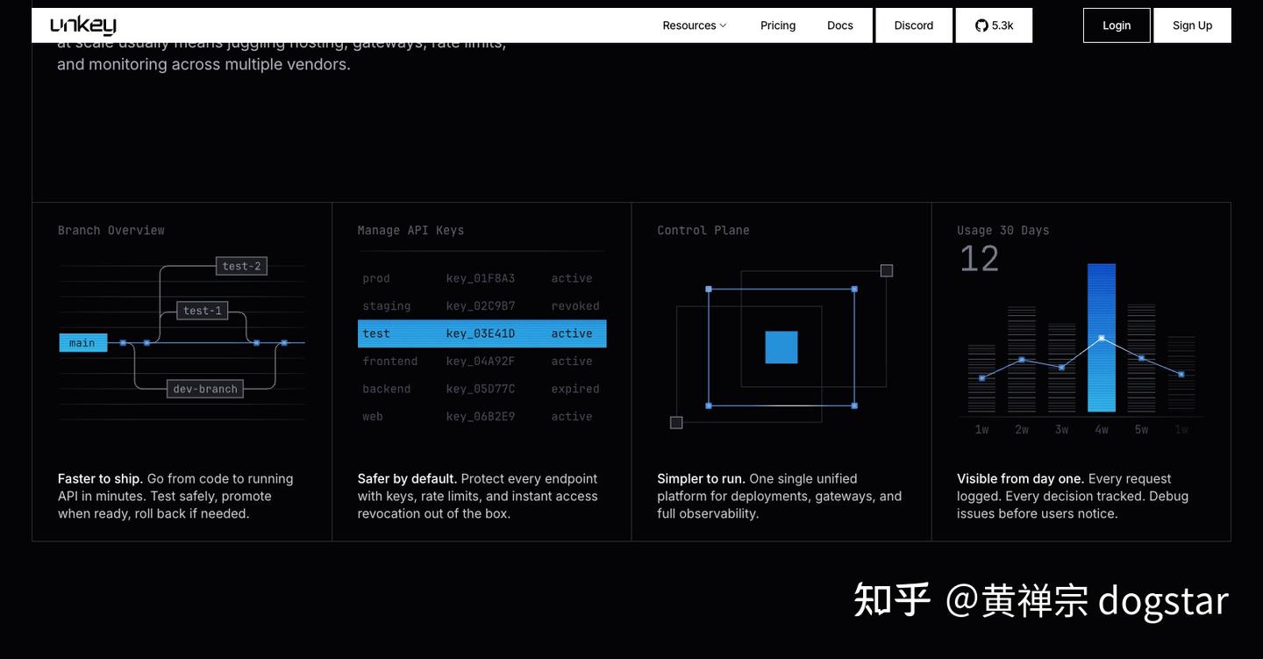1263x659 pixels.
Task: Open the Discord link
Action: point(914,25)
